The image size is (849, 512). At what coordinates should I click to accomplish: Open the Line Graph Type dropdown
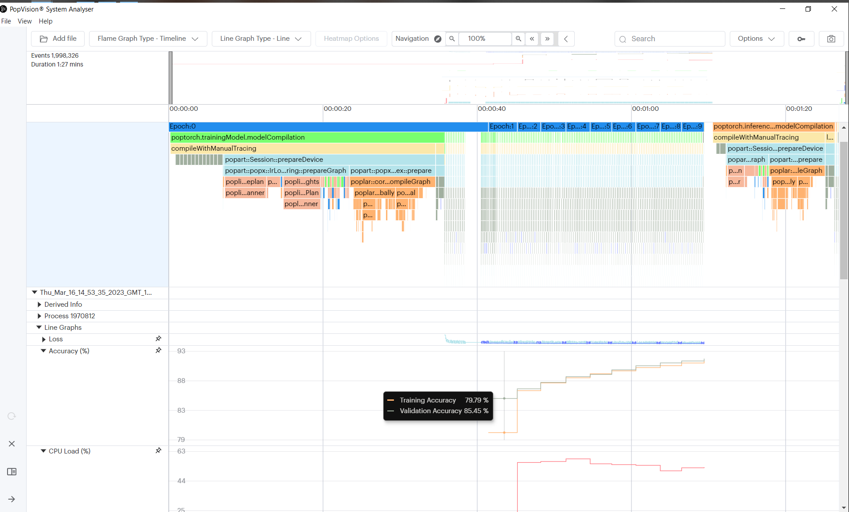(261, 39)
